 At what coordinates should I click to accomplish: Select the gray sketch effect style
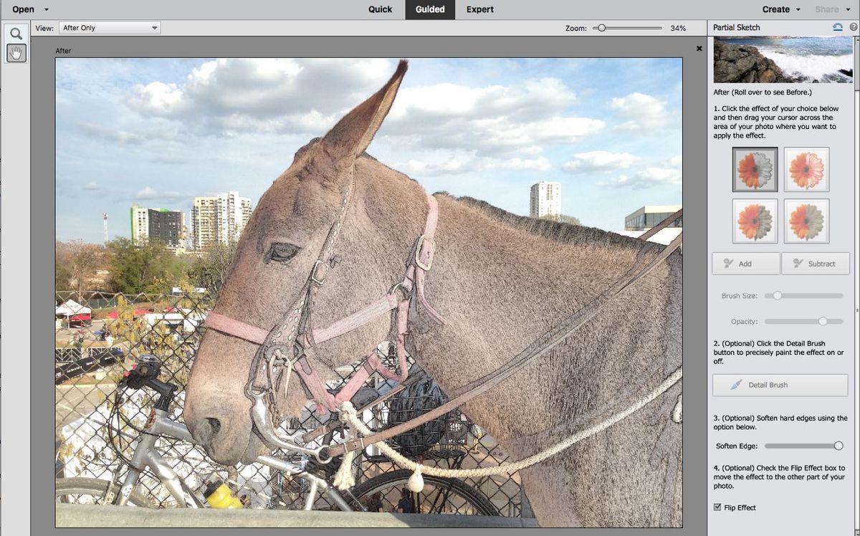[754, 169]
